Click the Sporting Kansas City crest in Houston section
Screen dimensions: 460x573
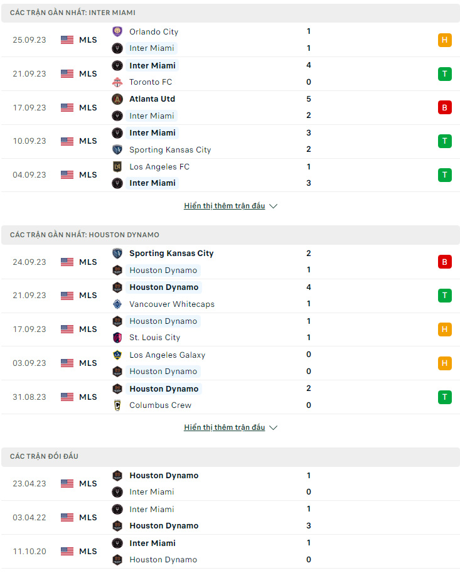(117, 254)
